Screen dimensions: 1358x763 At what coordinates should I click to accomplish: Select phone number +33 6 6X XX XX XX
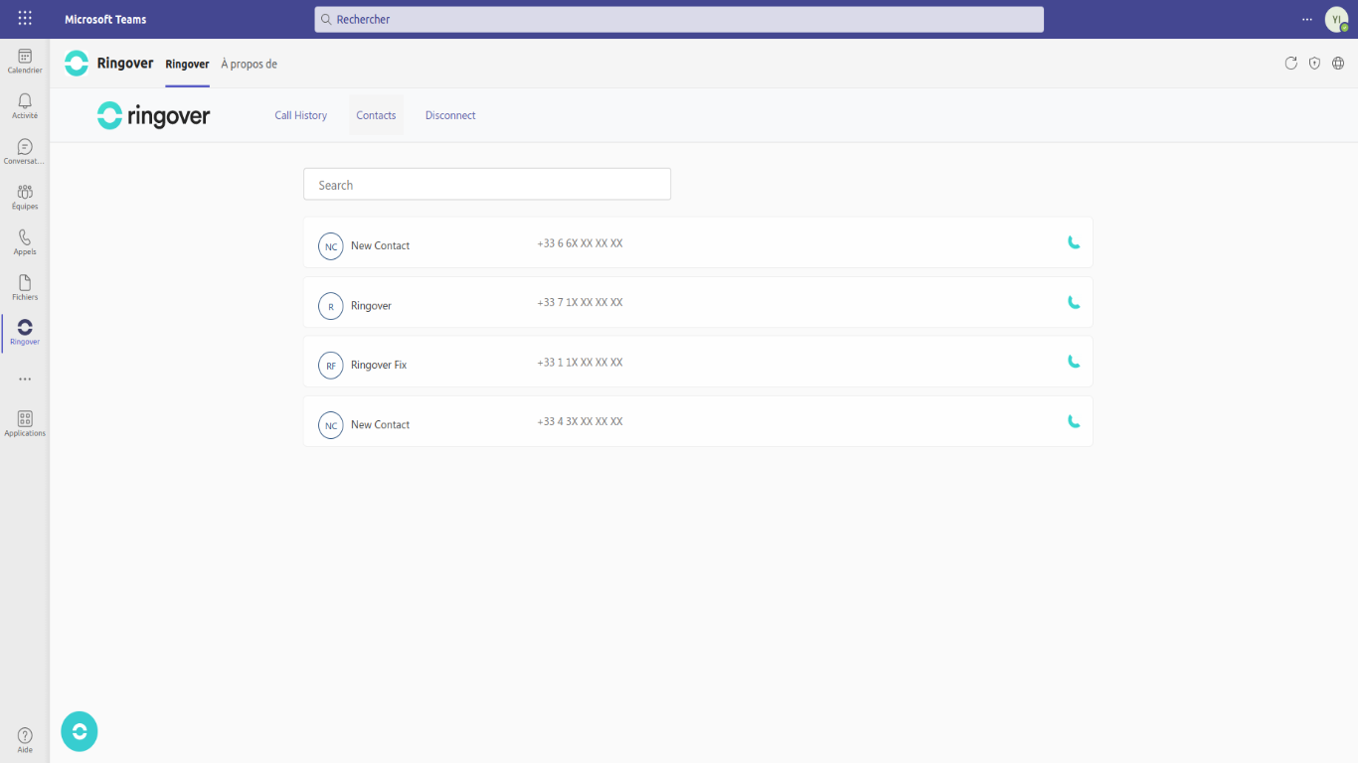coord(580,243)
